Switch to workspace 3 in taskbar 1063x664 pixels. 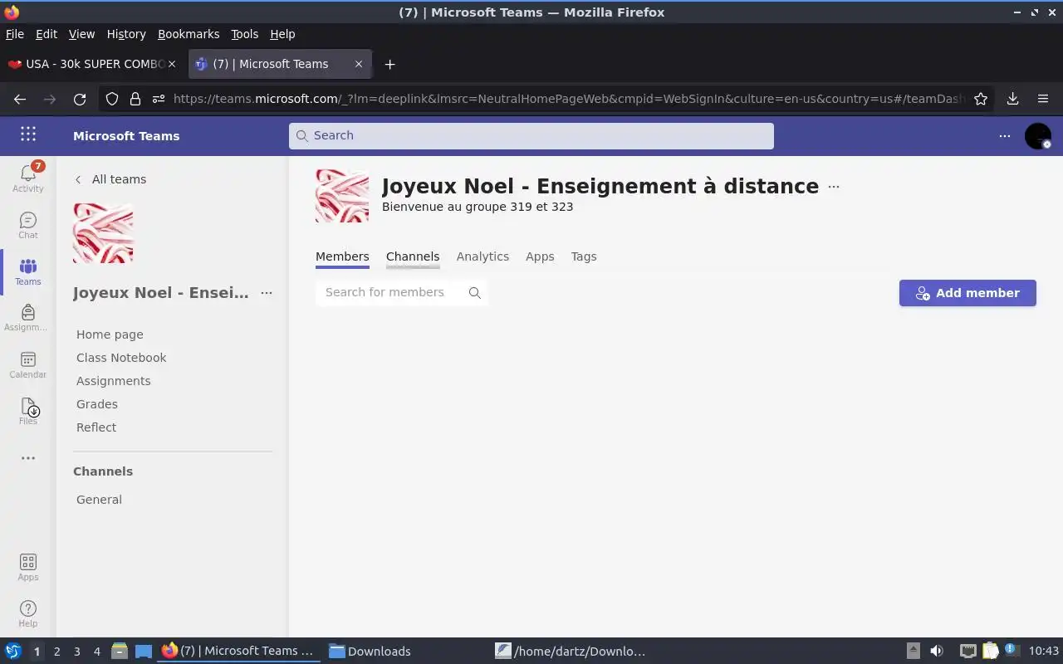pyautogui.click(x=76, y=652)
